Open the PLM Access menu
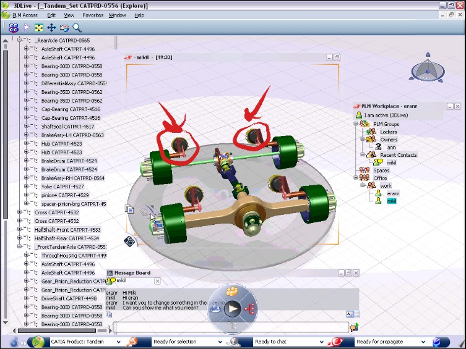Image resolution: width=466 pixels, height=349 pixels. [x=25, y=15]
